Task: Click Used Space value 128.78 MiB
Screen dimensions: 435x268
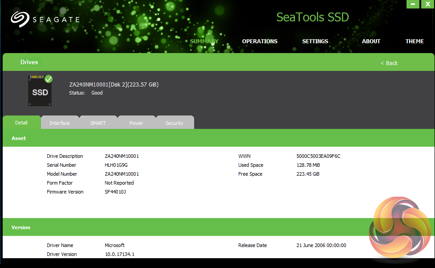Action: 308,165
